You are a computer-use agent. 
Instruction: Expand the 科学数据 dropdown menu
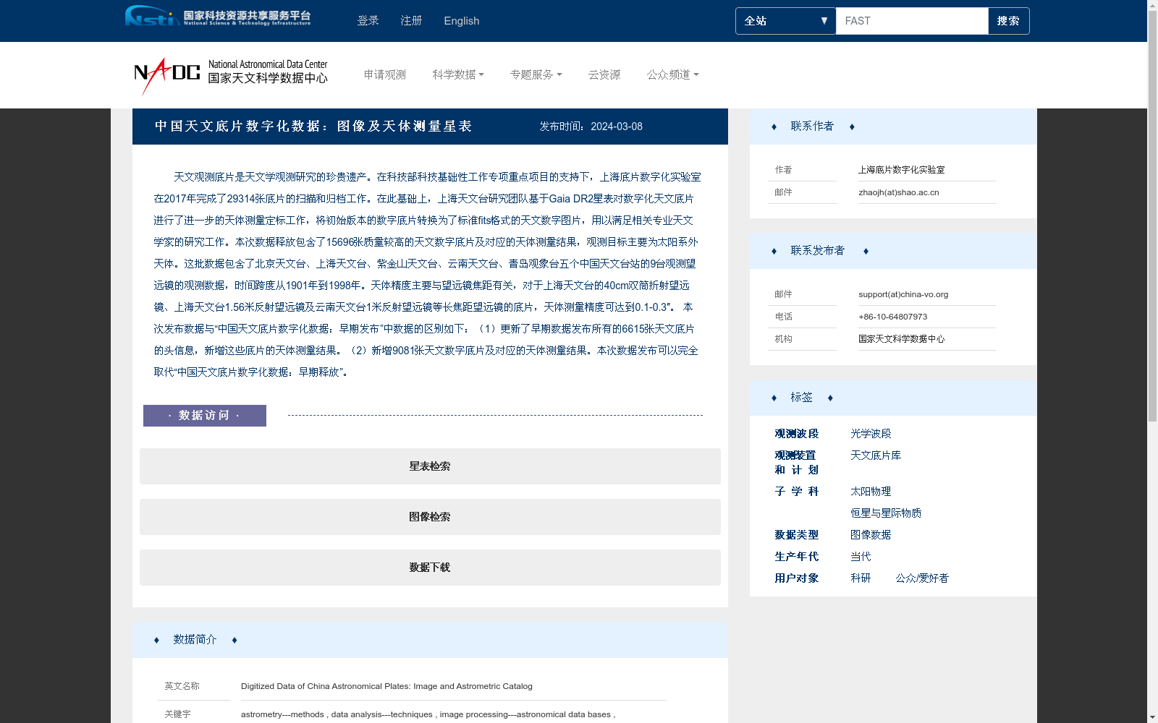pyautogui.click(x=458, y=74)
